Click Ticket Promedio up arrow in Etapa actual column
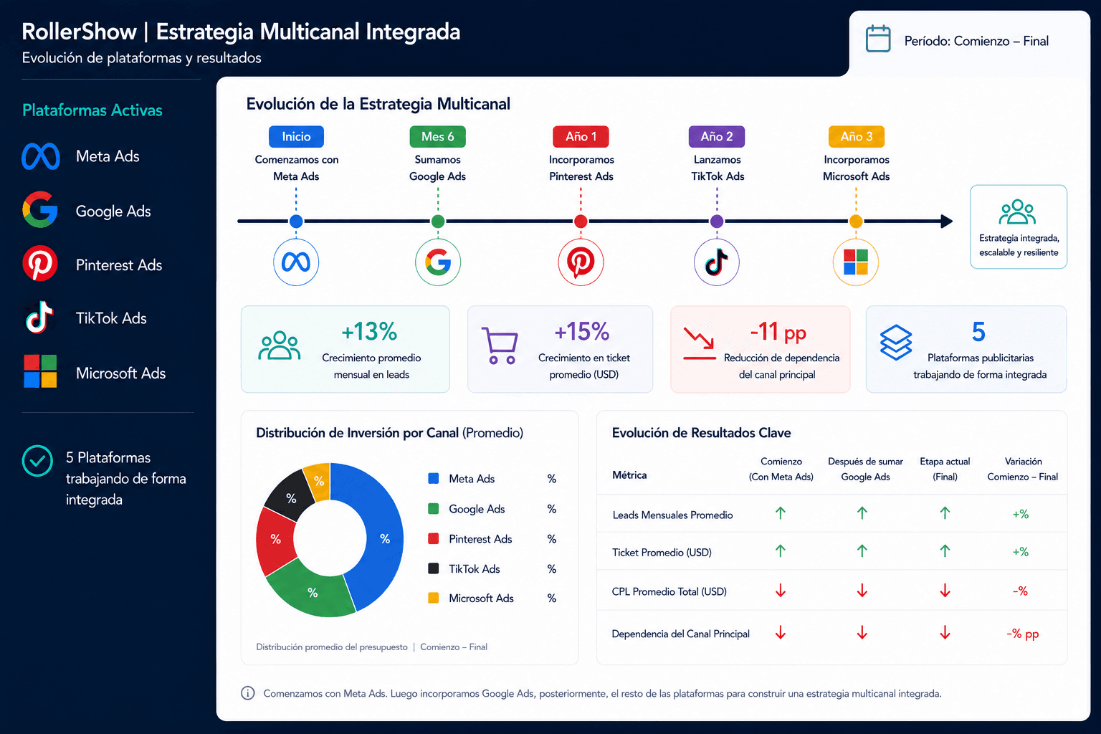The width and height of the screenshot is (1101, 734). (945, 551)
